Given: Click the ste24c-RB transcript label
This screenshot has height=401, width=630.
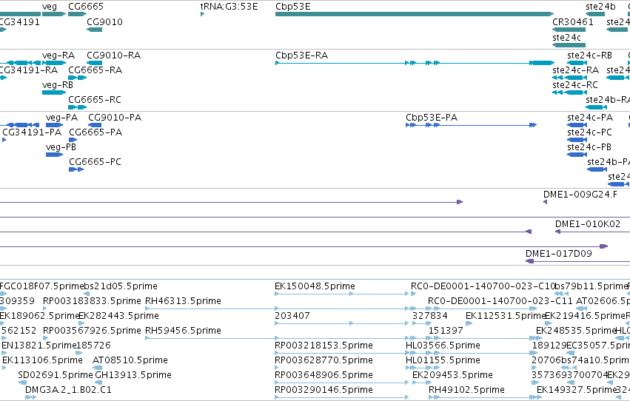Looking at the screenshot, I should [x=589, y=55].
